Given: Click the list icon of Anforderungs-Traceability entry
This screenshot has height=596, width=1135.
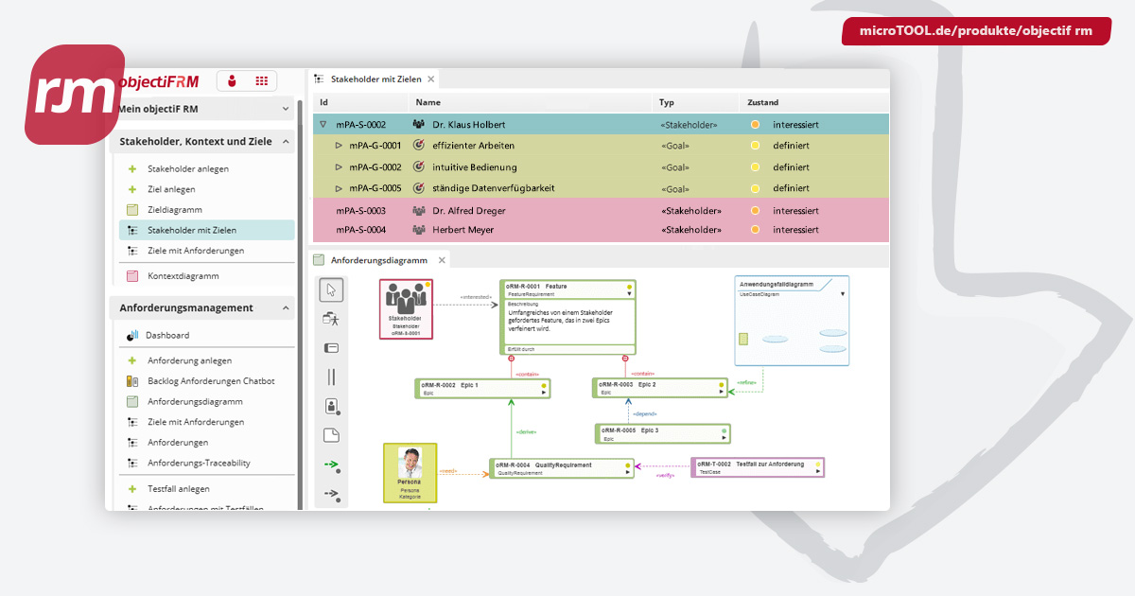Looking at the screenshot, I should [132, 464].
